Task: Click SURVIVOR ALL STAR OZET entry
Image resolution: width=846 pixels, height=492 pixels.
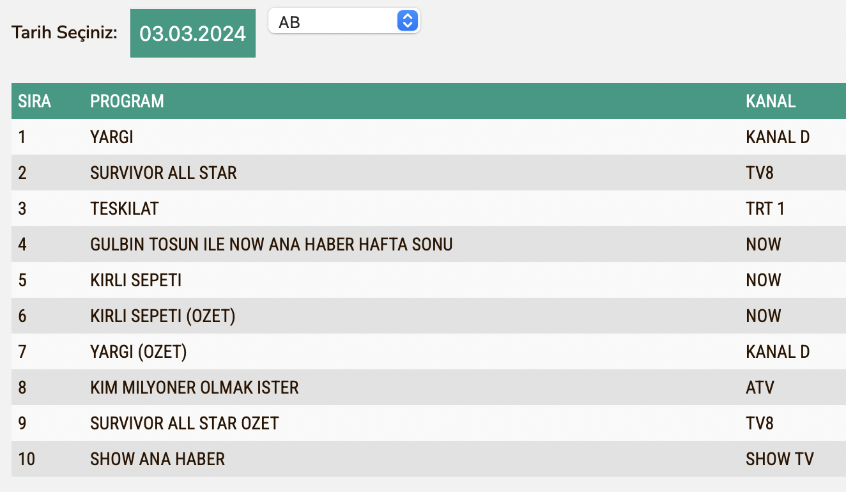Action: (185, 423)
